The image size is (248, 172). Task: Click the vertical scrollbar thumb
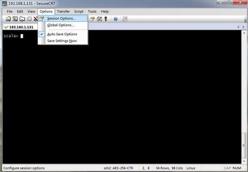(x=244, y=145)
